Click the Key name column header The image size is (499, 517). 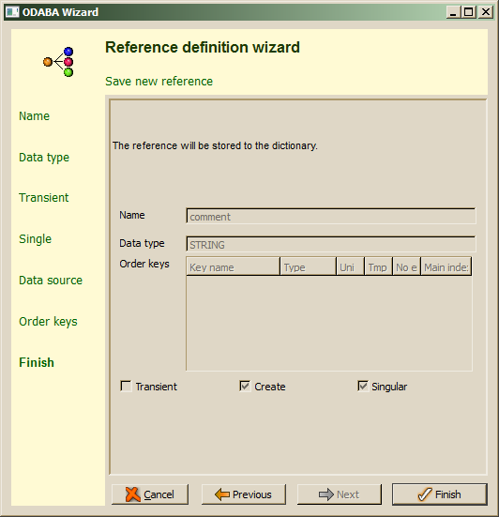[233, 267]
